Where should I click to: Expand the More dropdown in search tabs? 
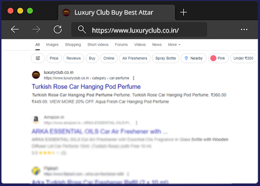point(174,45)
